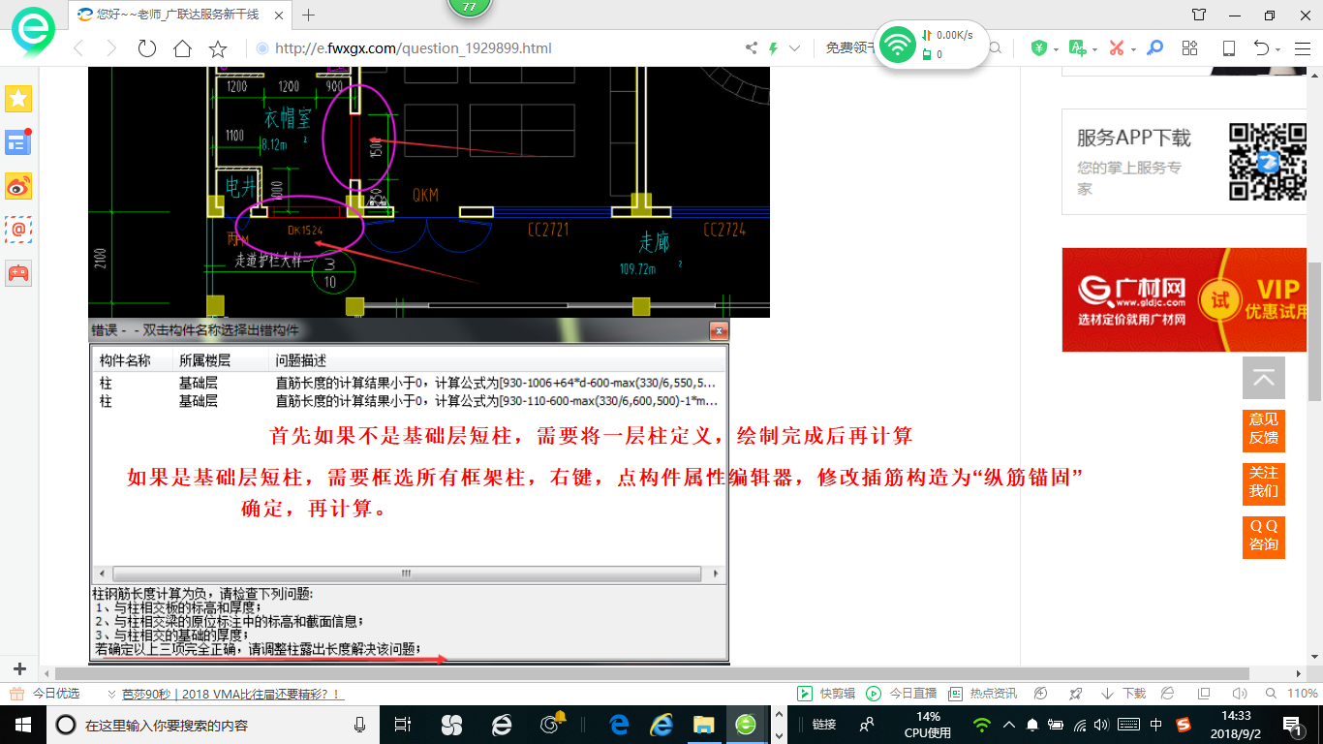This screenshot has height=744, width=1323.
Task: Add a sidebar app with the plus icon
Action: (19, 669)
